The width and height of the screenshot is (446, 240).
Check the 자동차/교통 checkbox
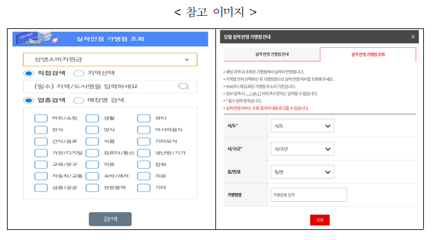point(41,176)
